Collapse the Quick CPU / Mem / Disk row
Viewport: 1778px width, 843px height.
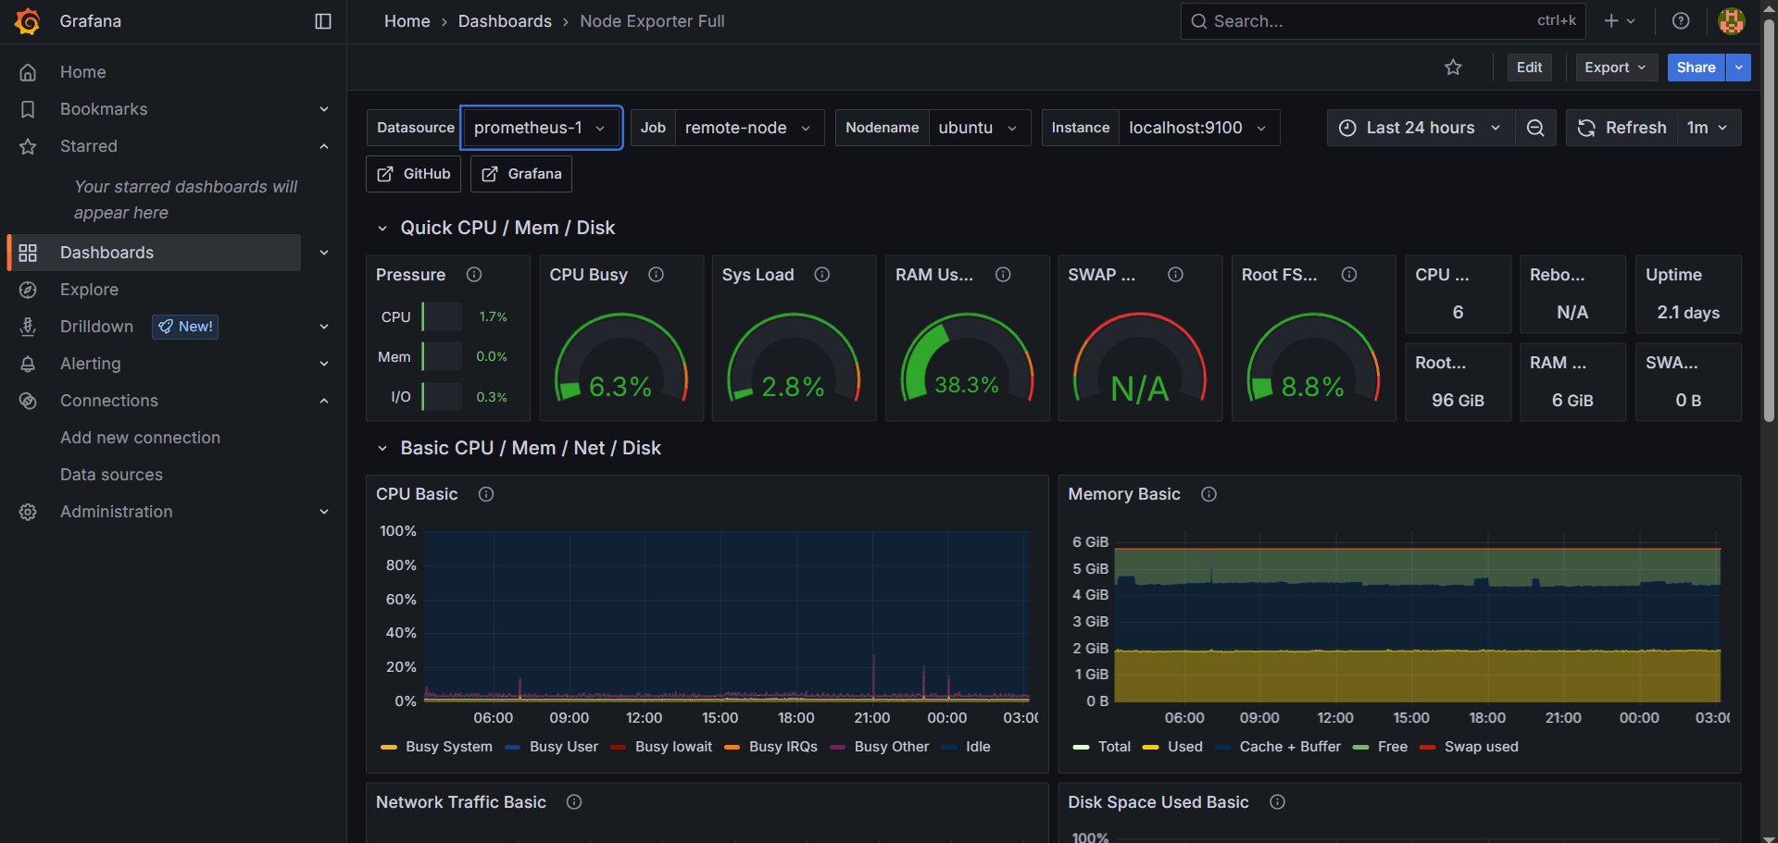[382, 229]
